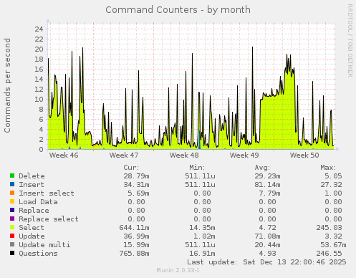Click the Avg: column header

(262, 168)
